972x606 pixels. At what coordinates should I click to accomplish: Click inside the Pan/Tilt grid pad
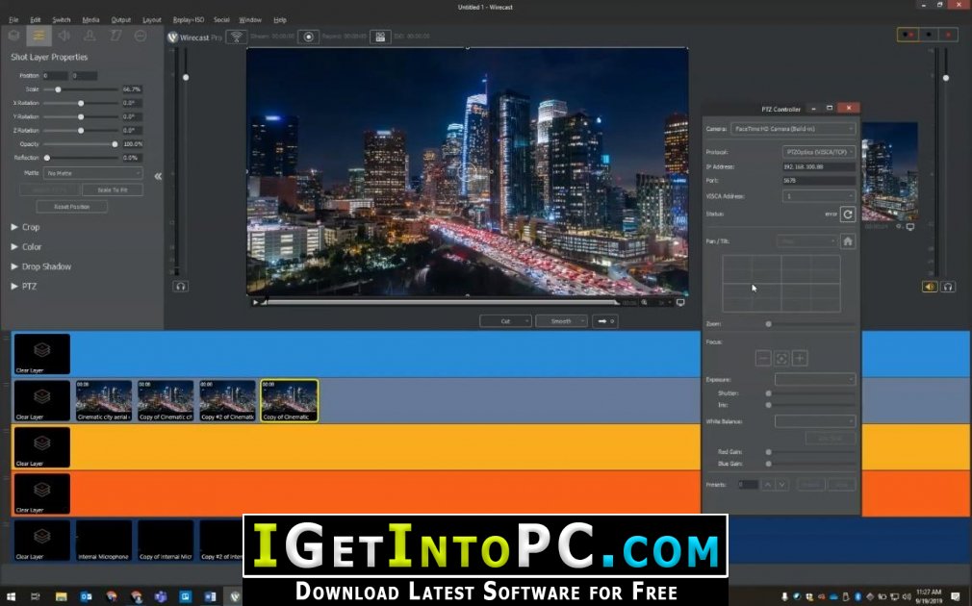(781, 283)
